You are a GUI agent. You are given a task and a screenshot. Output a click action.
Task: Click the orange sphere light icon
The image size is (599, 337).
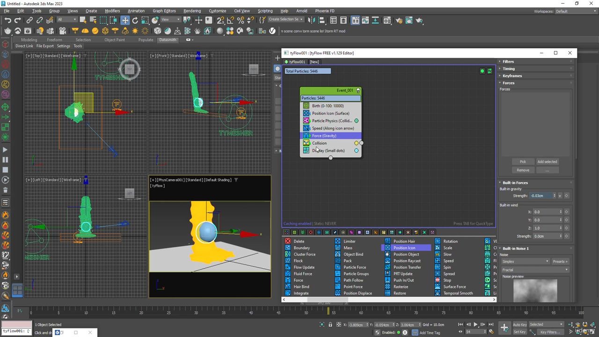click(x=95, y=31)
